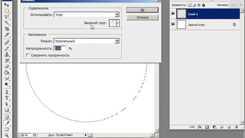Image resolution: width=245 pixels, height=138 pixels.
Task: Click the document zoom 100 % field
Action: pos(24,135)
